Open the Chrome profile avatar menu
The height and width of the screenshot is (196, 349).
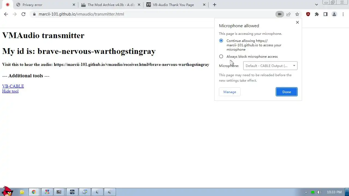[334, 14]
